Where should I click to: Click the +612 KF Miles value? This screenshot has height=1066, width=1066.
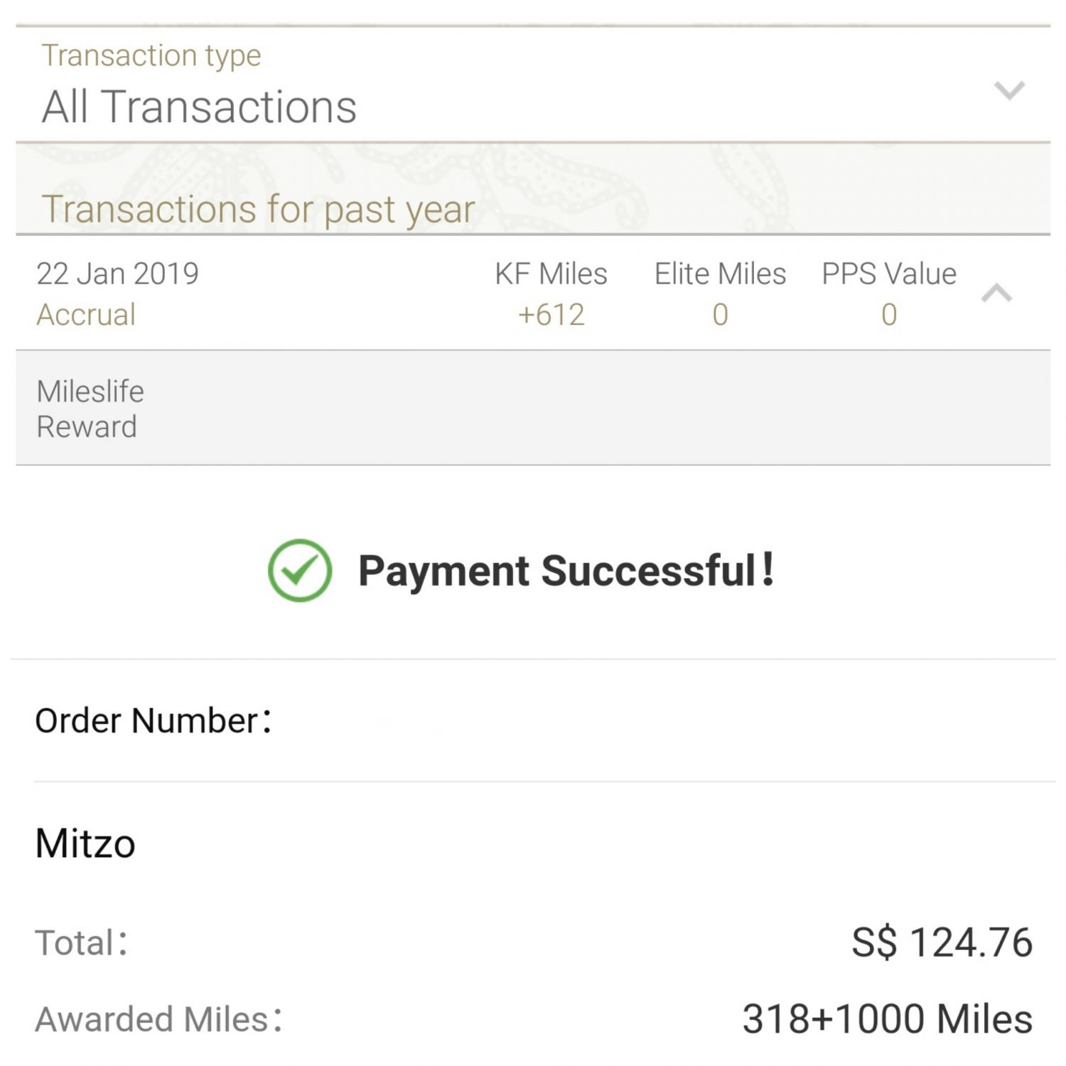coord(551,315)
